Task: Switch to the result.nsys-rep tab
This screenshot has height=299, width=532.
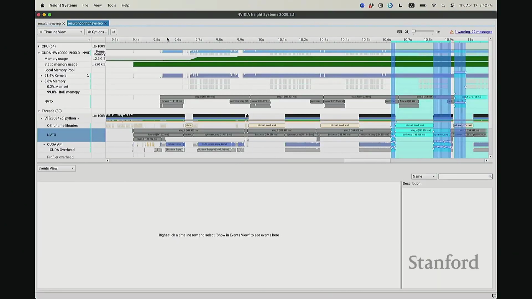Action: (49, 24)
